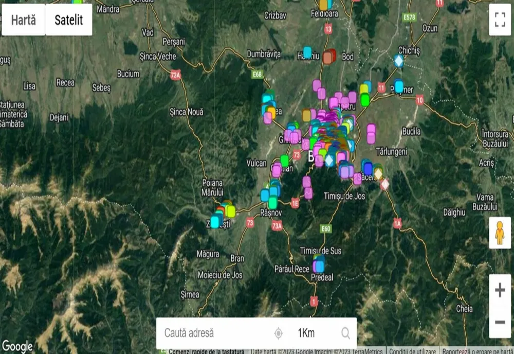Viewport: 514px width, 354px height.
Task: Click the Întorsura Buzăului label
Action: click(x=495, y=139)
